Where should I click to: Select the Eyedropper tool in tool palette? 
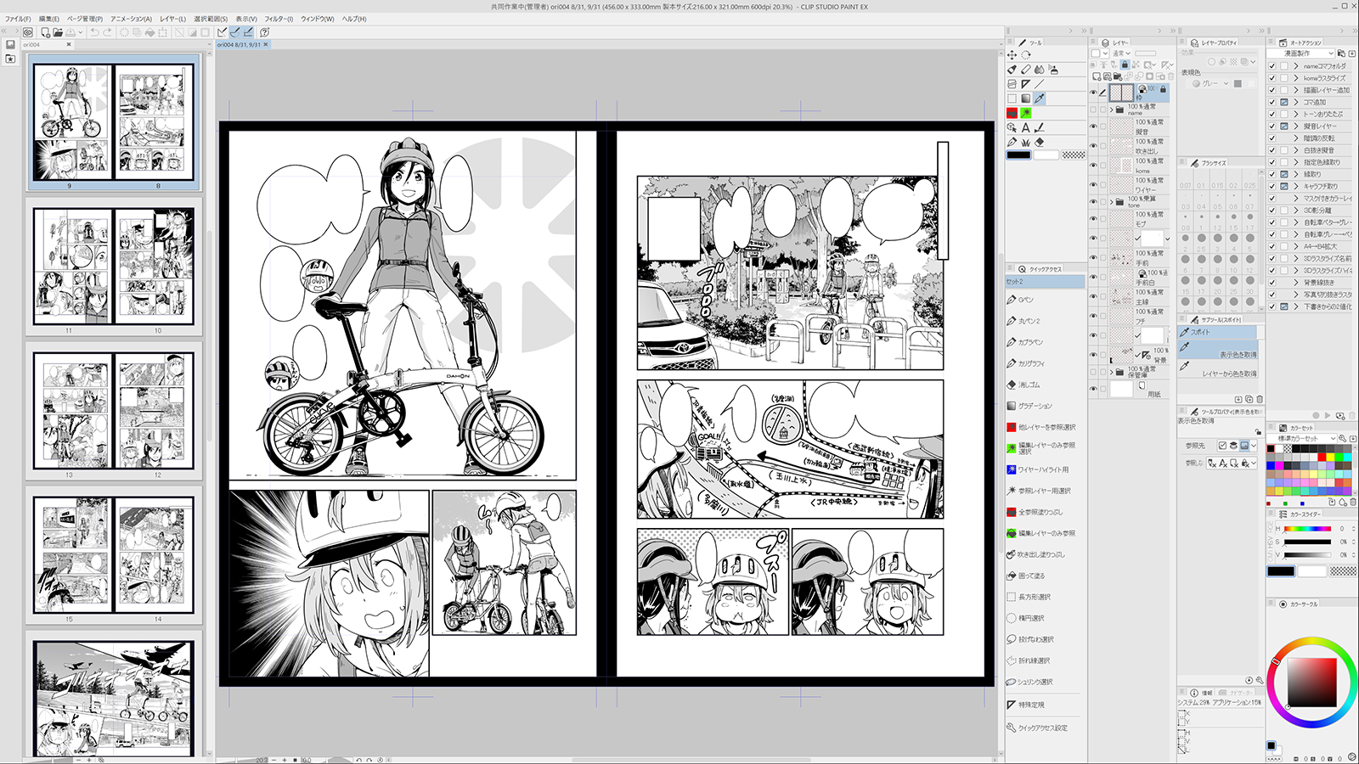pos(1040,98)
